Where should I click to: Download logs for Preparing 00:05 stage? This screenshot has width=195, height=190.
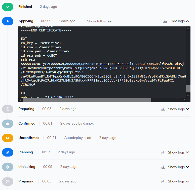163,181
